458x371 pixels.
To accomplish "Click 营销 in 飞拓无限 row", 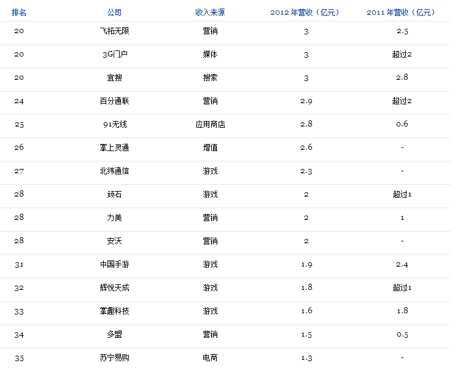I will coord(211,31).
